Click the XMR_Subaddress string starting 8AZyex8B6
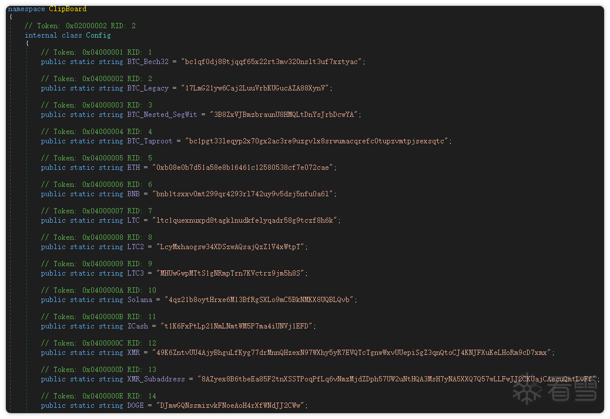 (x=397, y=379)
